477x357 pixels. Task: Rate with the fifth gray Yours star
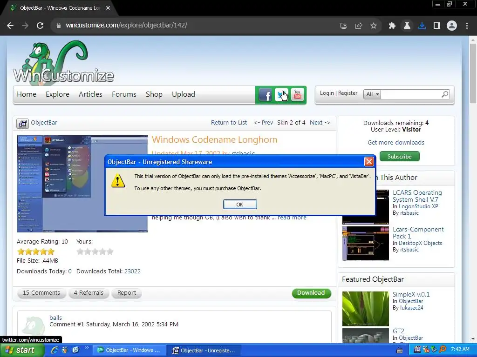[110, 251]
